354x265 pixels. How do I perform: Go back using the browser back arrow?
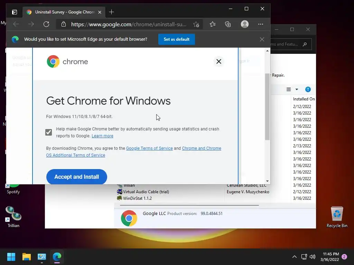[16, 24]
